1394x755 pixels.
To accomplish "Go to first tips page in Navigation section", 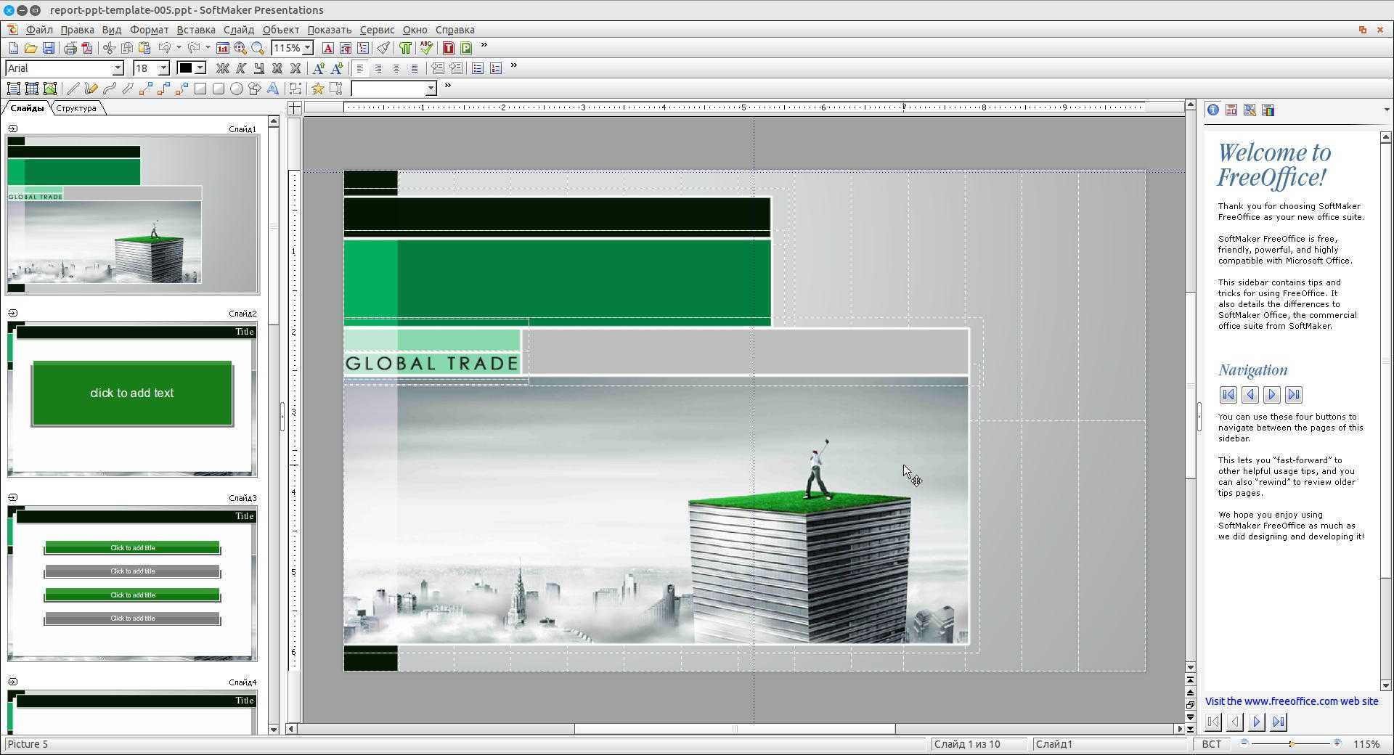I will tap(1228, 395).
